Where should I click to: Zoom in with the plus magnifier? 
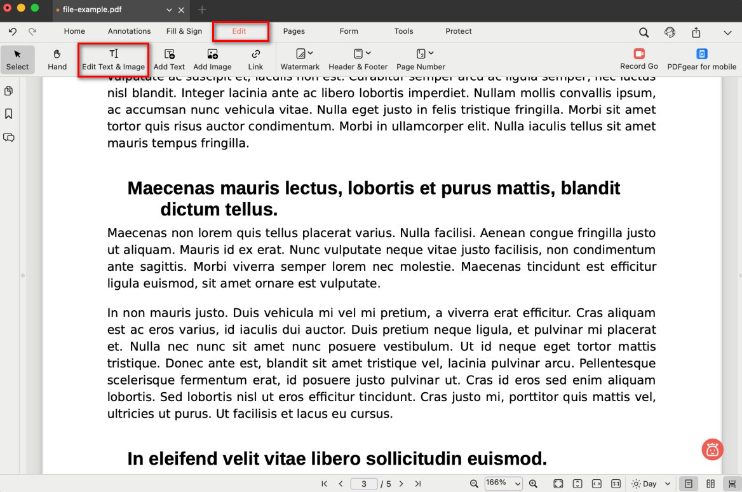click(x=533, y=484)
